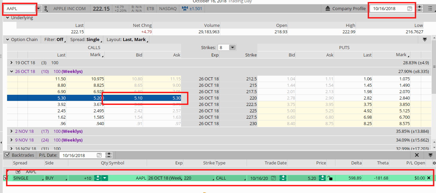Click the AAPL symbol input field
Screen dimensions: 436x193
click(20, 9)
